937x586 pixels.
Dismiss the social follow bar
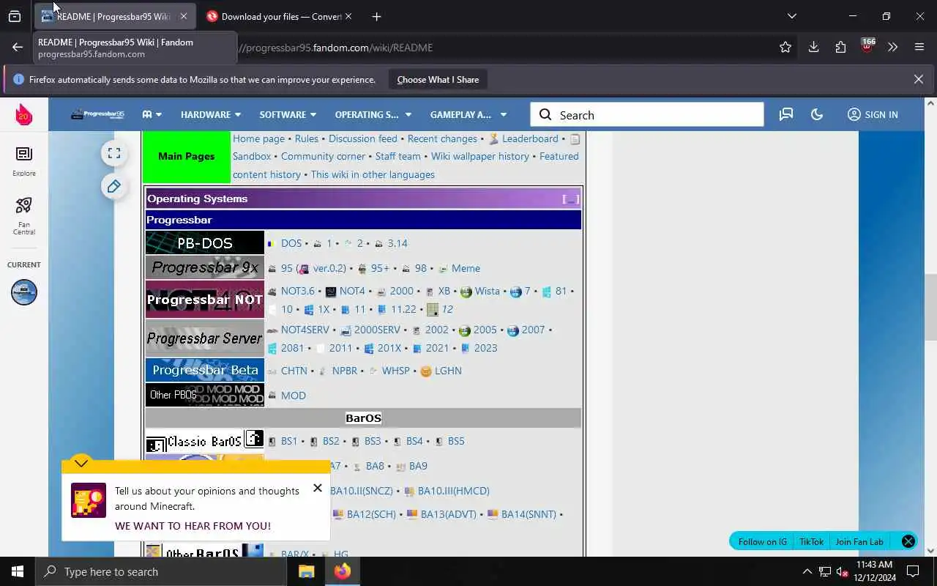coord(908,541)
